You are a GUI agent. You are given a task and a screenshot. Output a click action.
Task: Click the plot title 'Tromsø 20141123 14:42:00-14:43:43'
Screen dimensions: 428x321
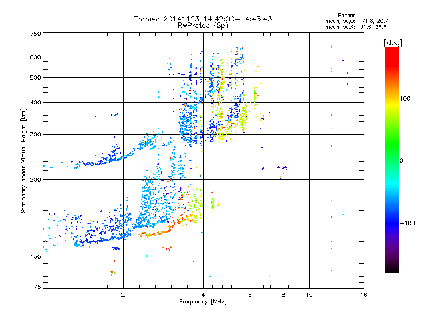coord(203,19)
